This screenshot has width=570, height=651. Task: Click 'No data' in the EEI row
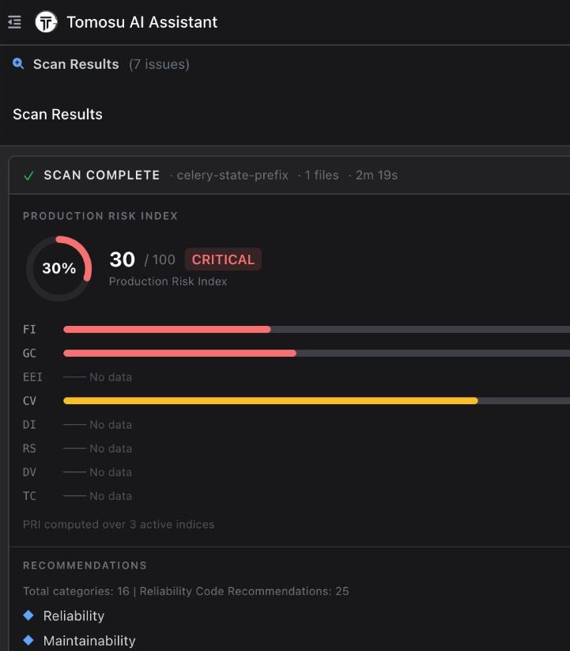(x=111, y=377)
